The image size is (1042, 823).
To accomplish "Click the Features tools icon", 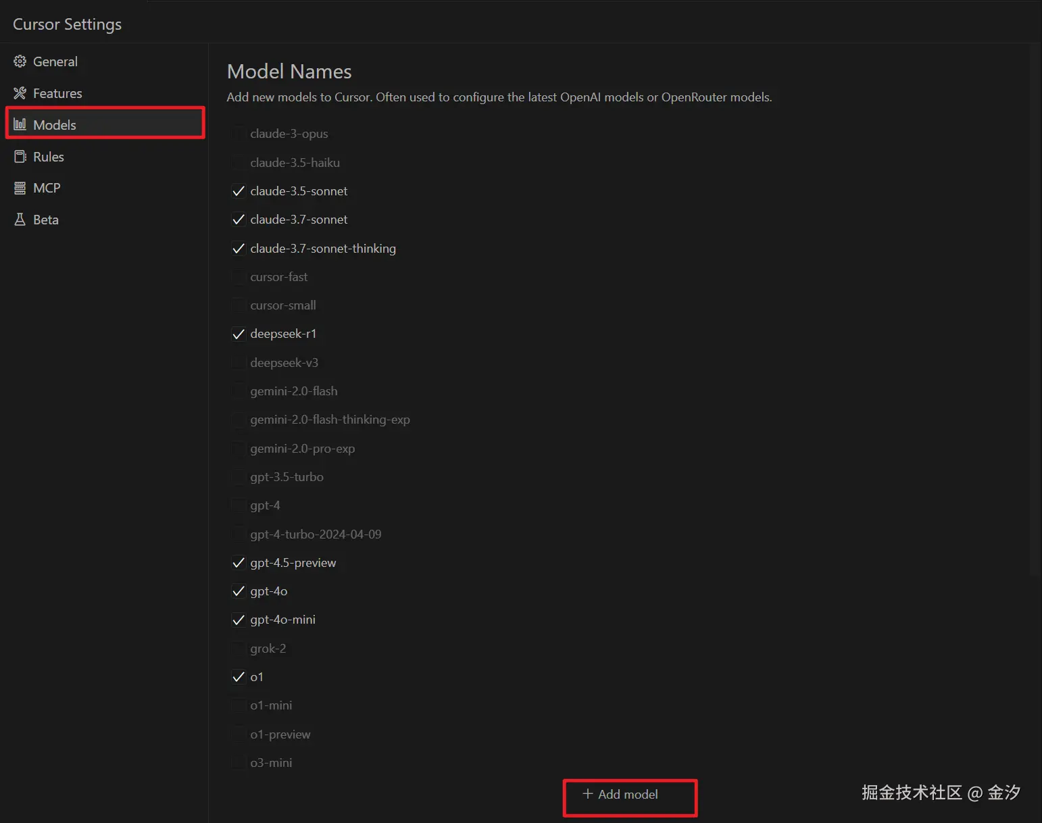I will tap(20, 93).
